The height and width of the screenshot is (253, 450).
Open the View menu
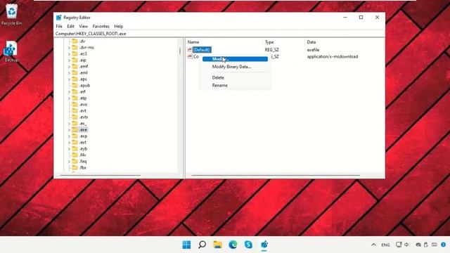click(84, 27)
